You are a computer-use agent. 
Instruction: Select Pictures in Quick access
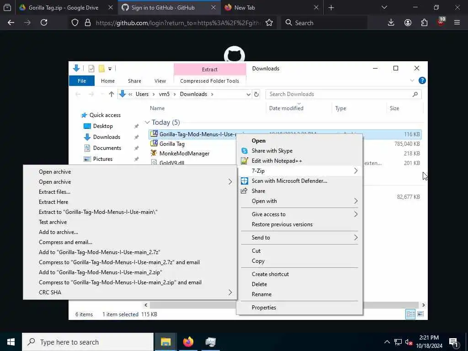pos(103,159)
